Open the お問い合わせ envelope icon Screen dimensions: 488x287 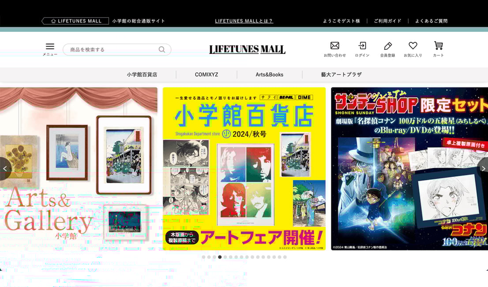pos(334,46)
